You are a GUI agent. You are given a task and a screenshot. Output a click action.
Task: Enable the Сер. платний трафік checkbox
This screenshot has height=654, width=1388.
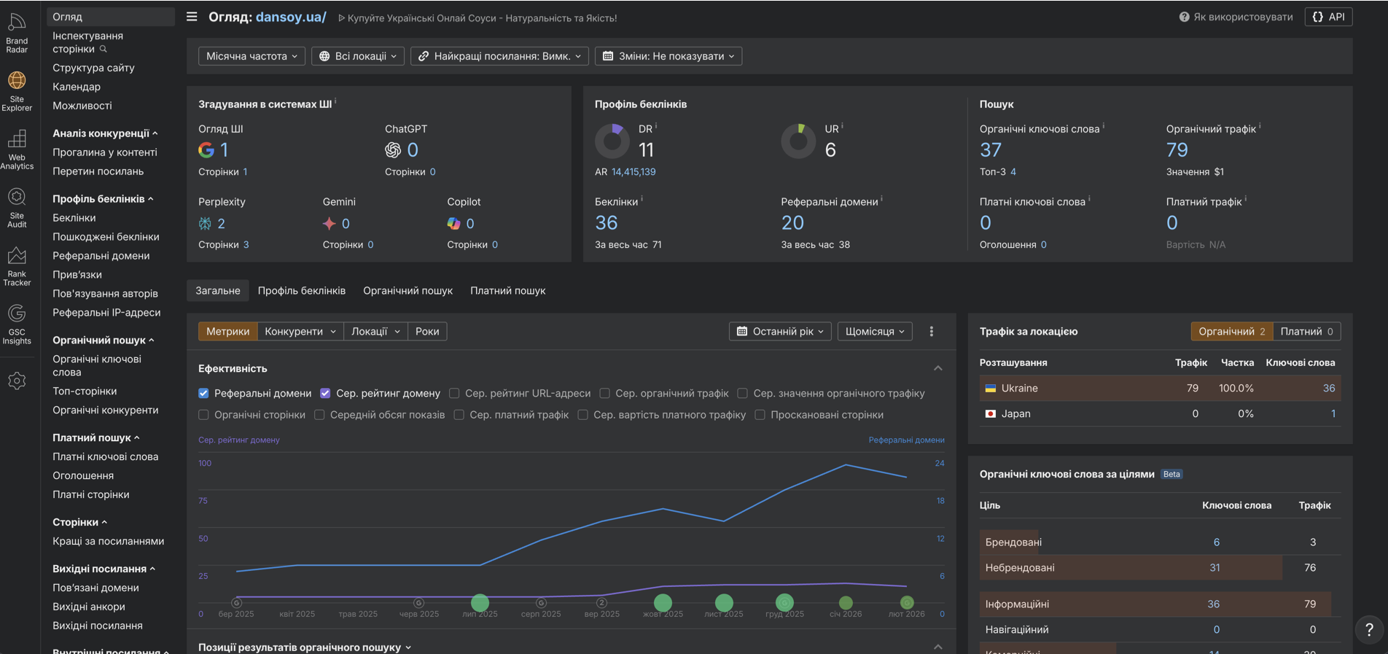tap(459, 415)
